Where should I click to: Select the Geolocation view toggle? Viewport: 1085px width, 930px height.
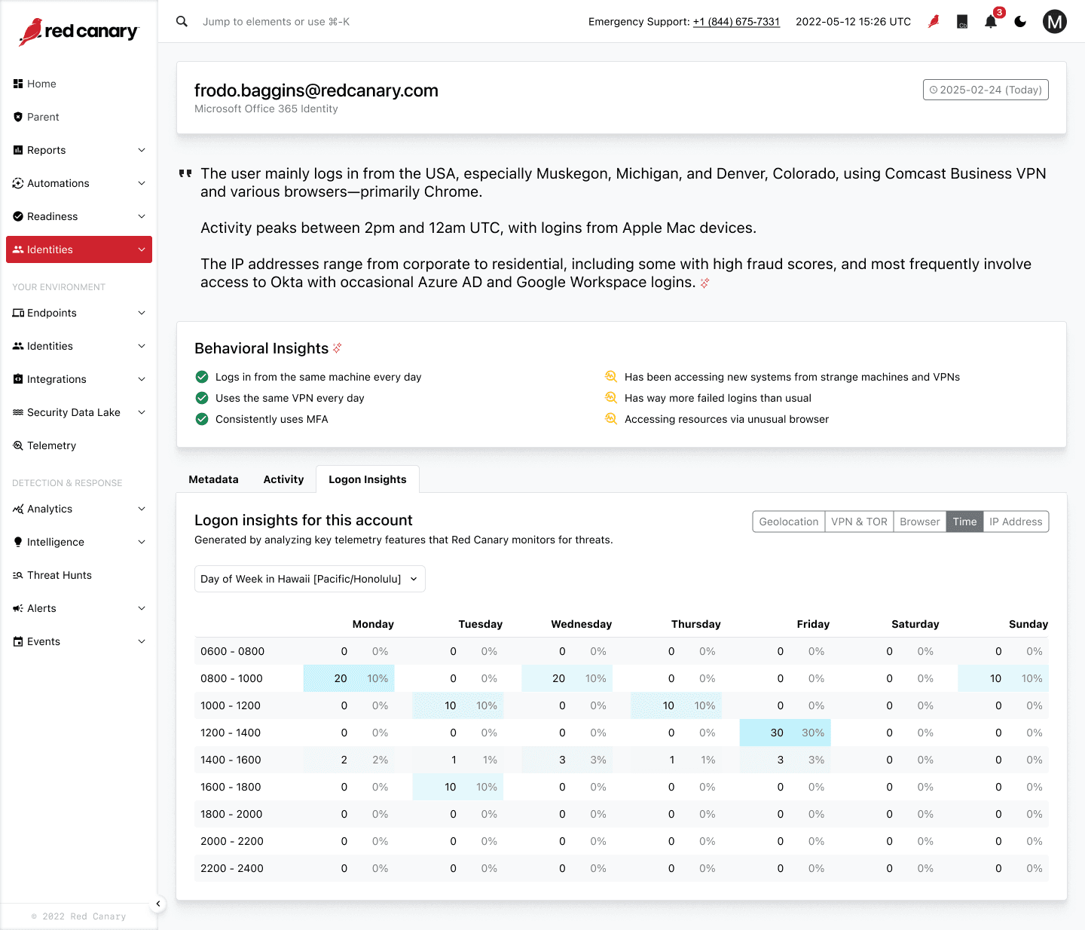(x=788, y=522)
